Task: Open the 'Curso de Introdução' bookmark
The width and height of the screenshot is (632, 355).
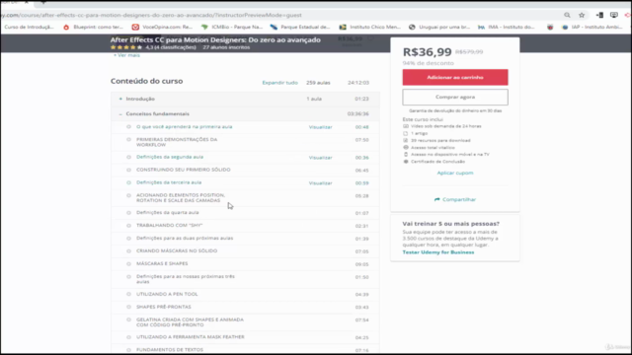Action: pyautogui.click(x=29, y=27)
